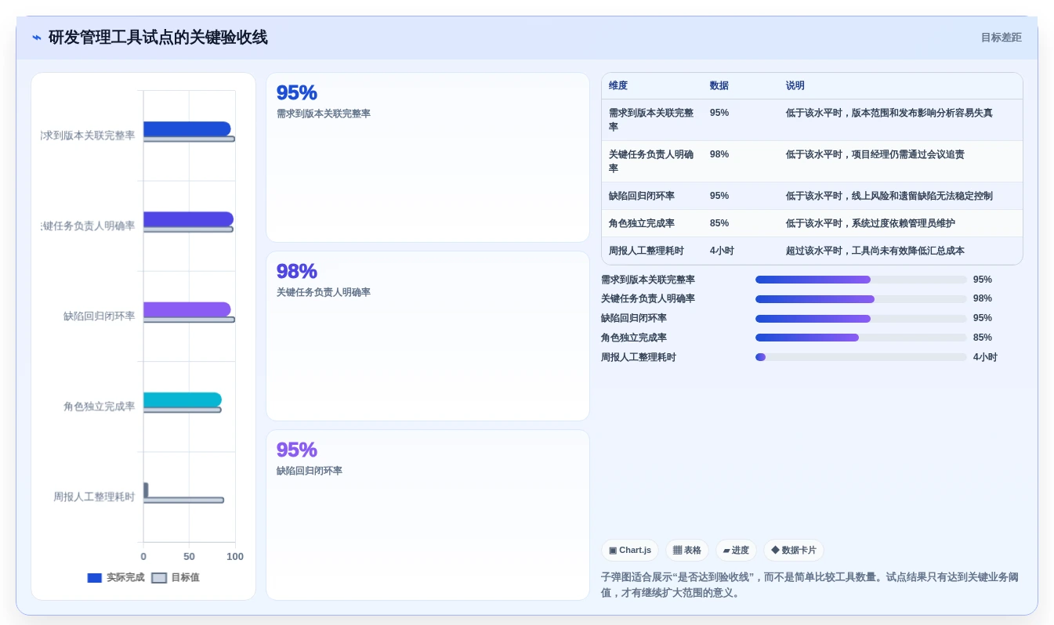The width and height of the screenshot is (1054, 625).
Task: Click the 周报人工整理耗时 chart axis label
Action: 94,497
